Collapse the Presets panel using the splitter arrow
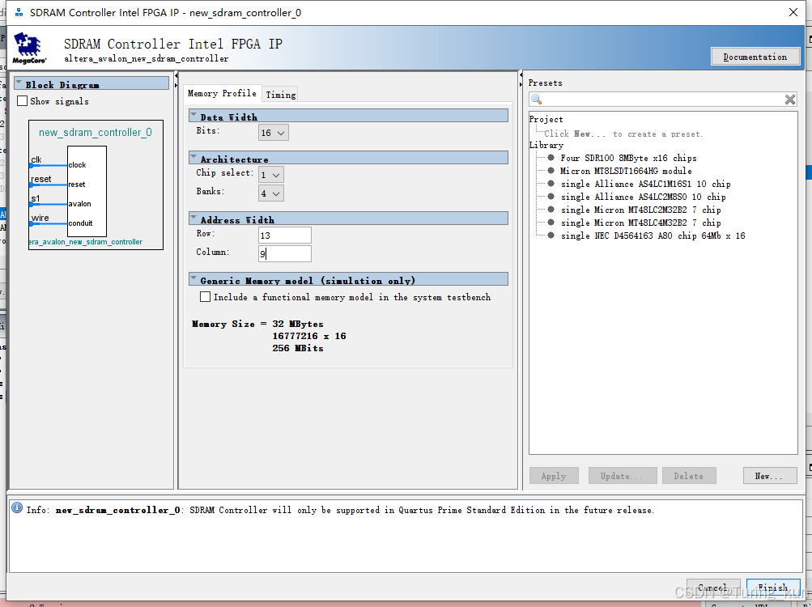Viewport: 812px width, 607px height. (521, 83)
